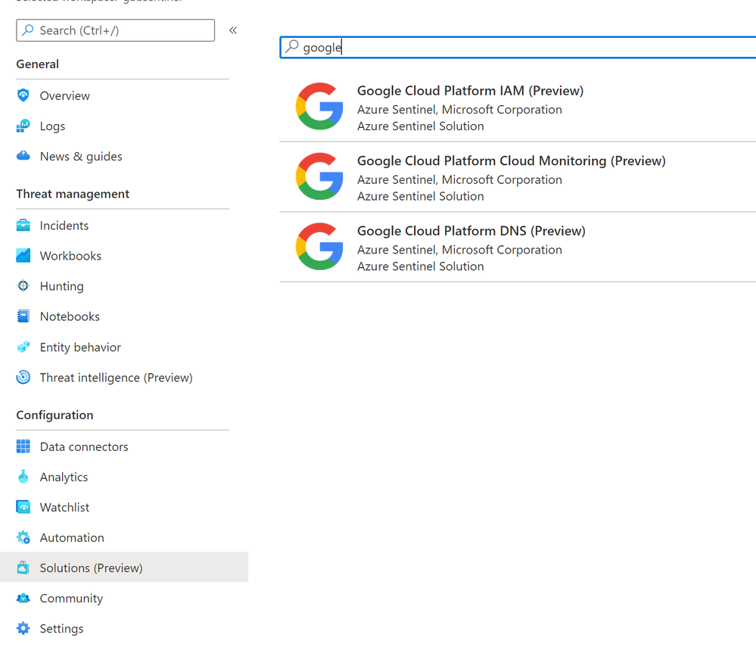Open the Incidents menu item
Image resolution: width=756 pixels, height=647 pixels.
click(64, 226)
